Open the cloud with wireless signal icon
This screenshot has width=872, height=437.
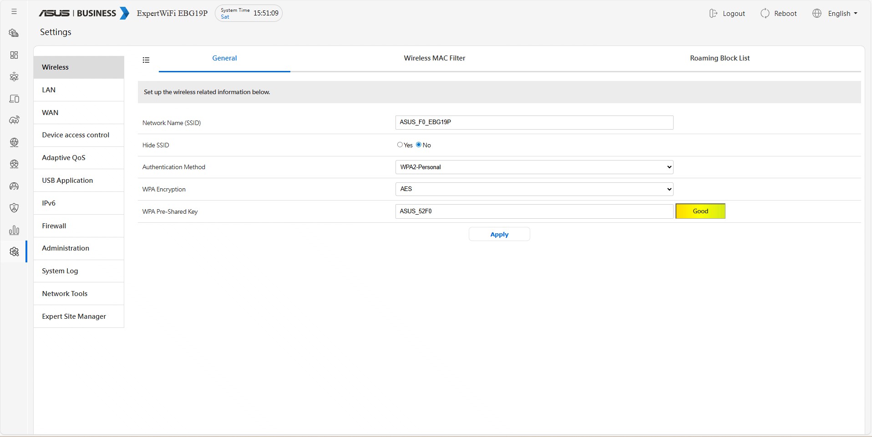coord(14,120)
